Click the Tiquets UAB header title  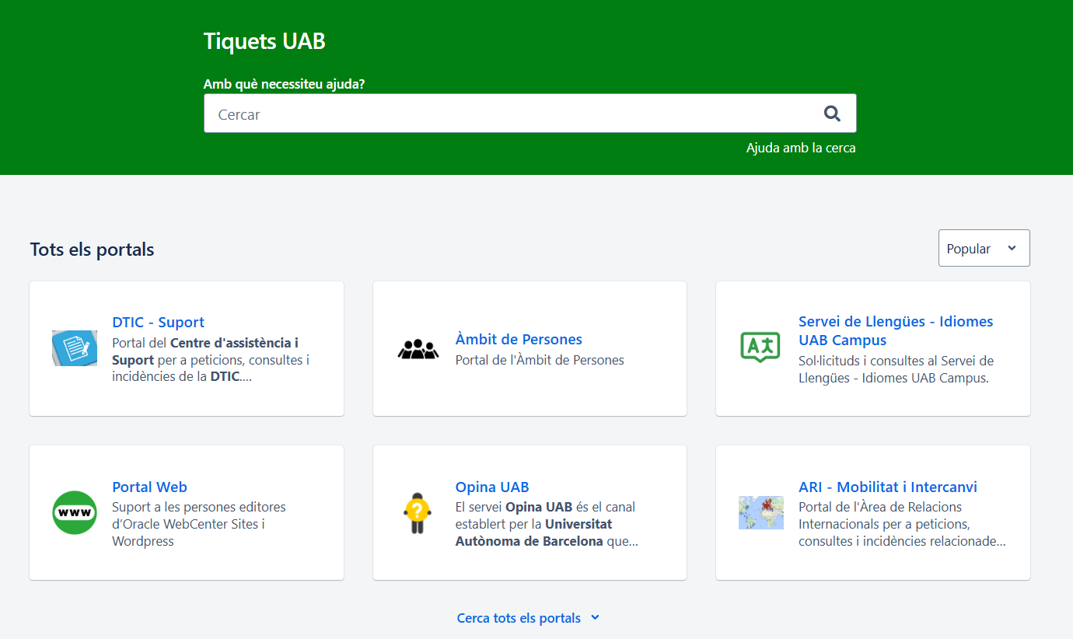pos(264,41)
